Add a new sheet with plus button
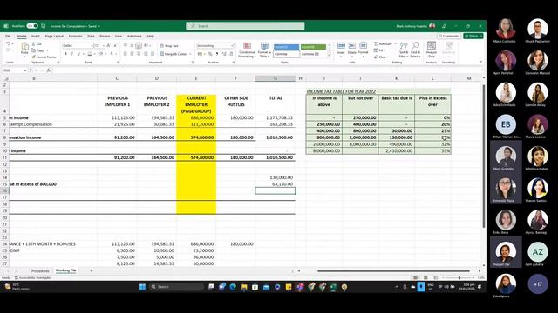The width and height of the screenshot is (558, 313). (91, 270)
